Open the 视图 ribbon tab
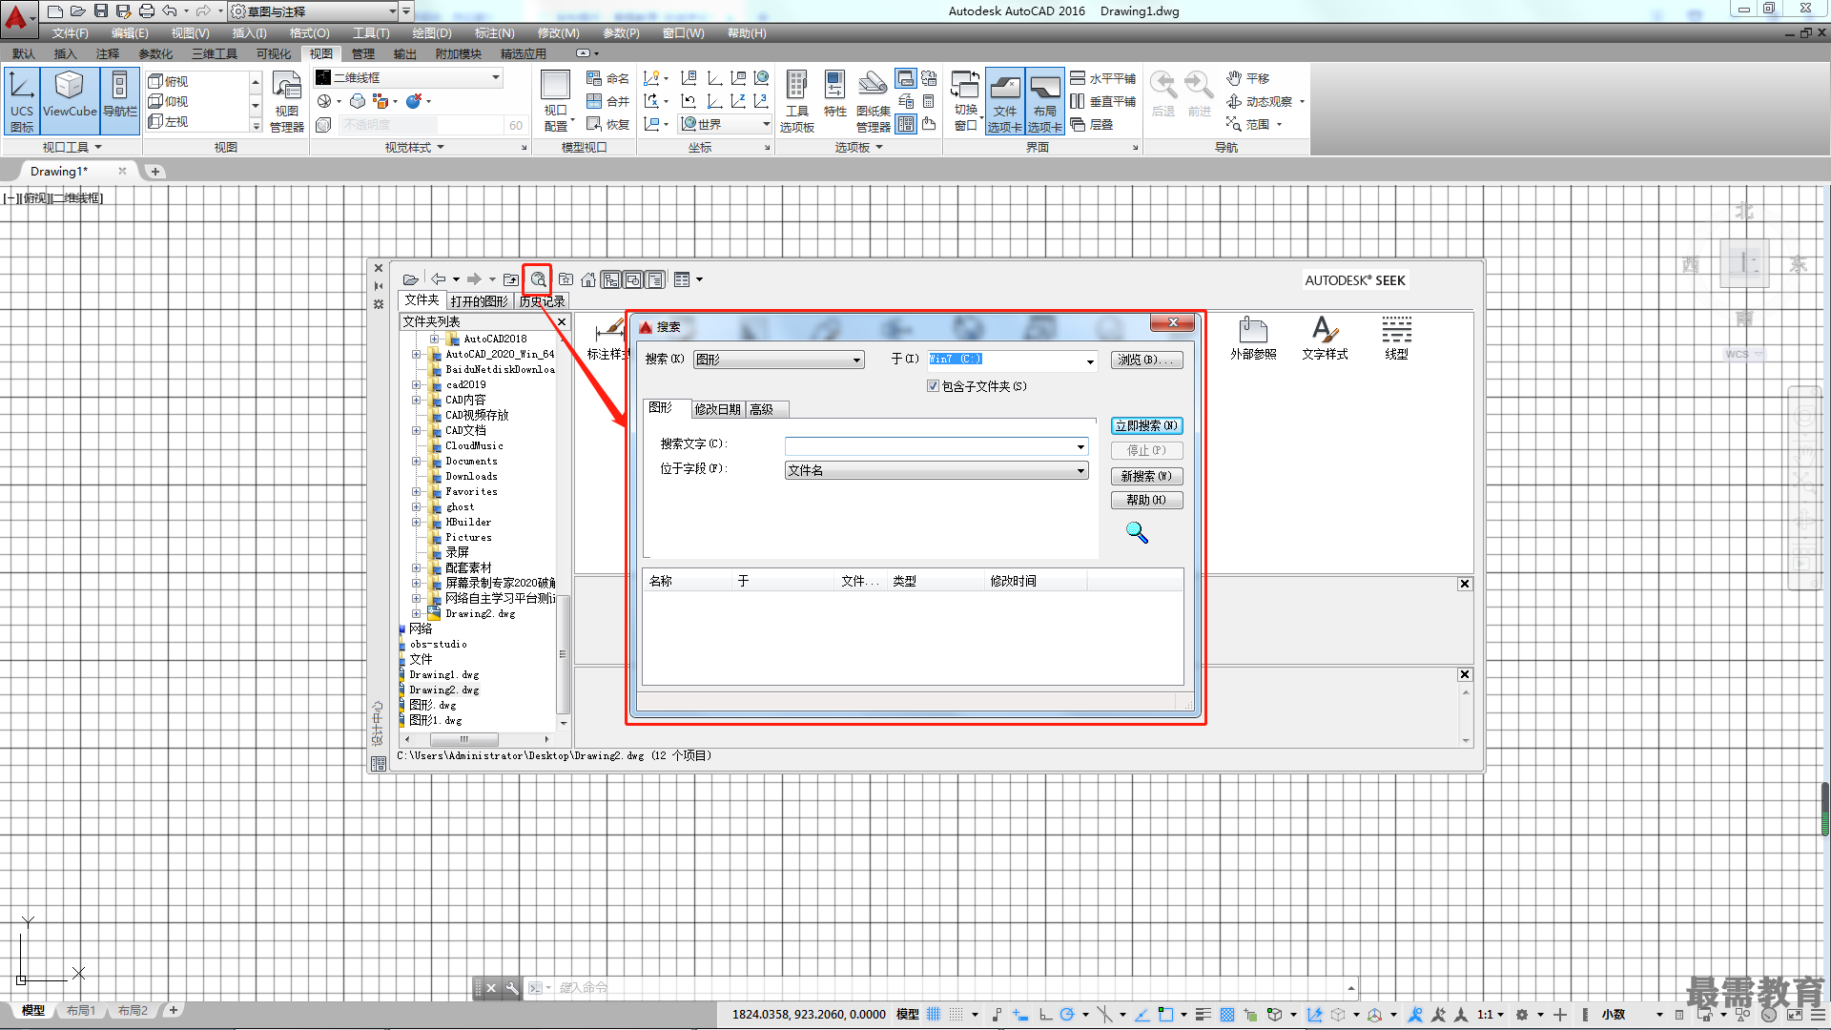The image size is (1831, 1030). (x=321, y=53)
